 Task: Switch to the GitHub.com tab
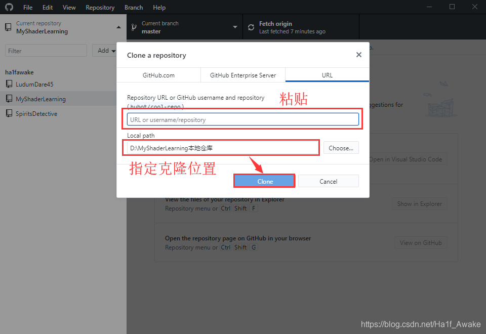(158, 75)
